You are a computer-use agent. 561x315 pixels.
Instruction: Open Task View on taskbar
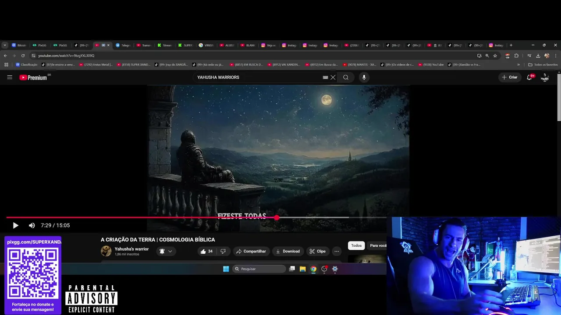(292, 269)
